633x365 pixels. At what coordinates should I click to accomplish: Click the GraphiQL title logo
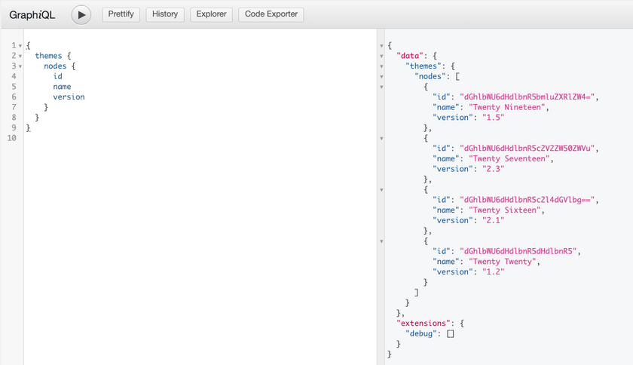33,14
